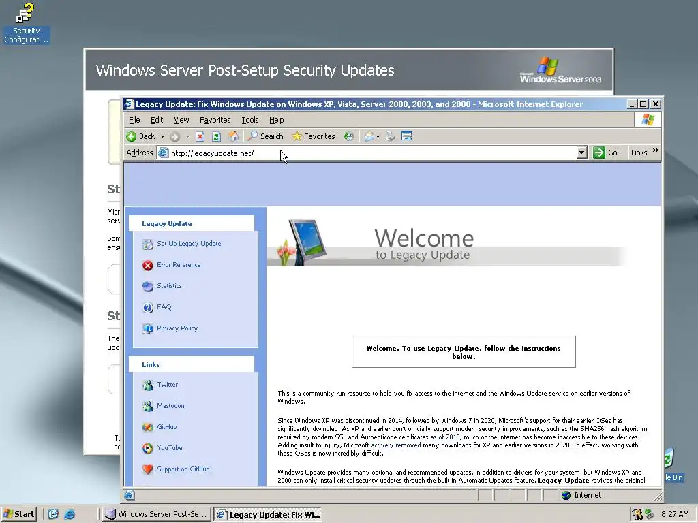Click Legacy Update taskbar button
698x523 pixels.
click(267, 515)
